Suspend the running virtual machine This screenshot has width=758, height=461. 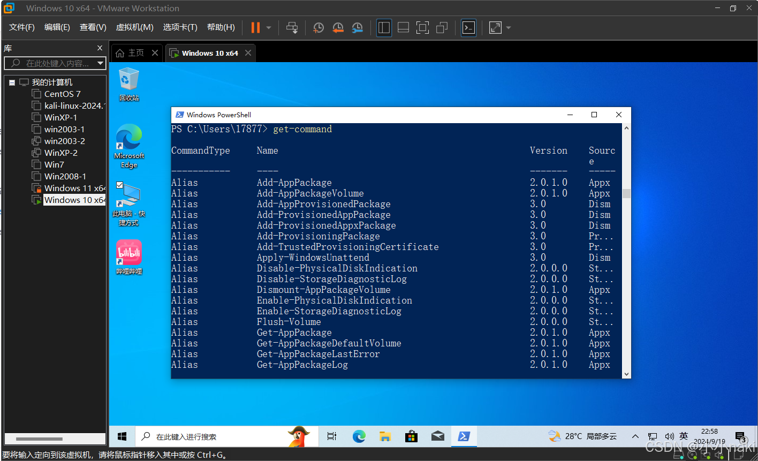(256, 27)
